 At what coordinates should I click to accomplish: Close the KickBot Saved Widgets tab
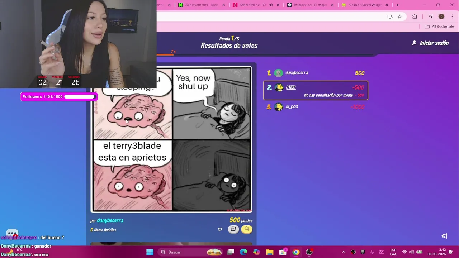point(387,5)
